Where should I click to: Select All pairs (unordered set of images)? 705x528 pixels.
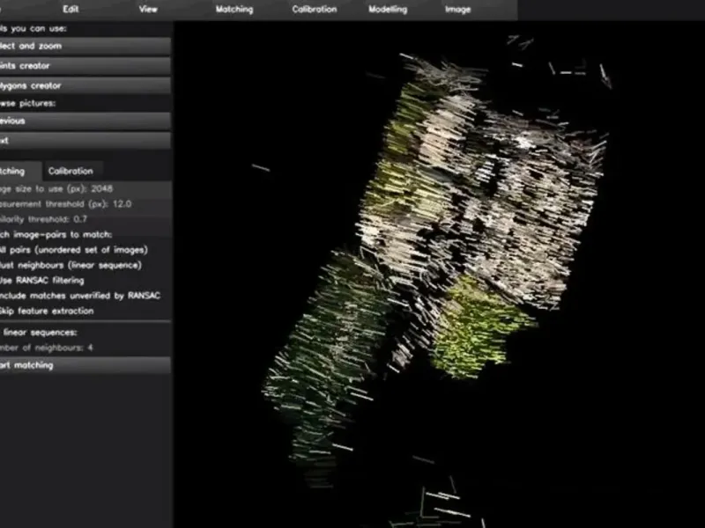[x=74, y=250]
